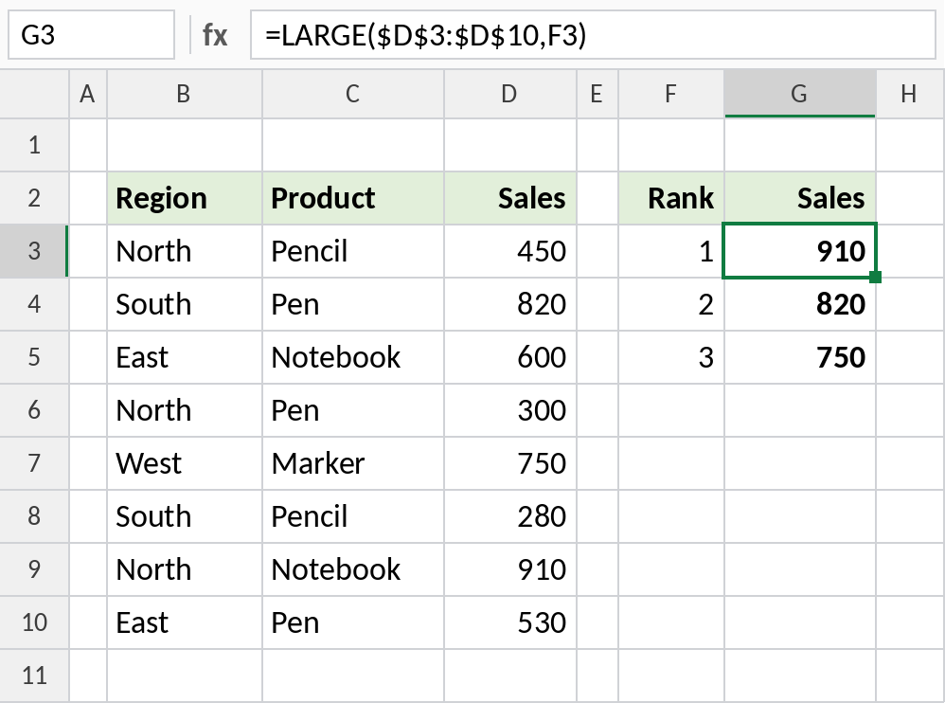Select column G header
Screen dimensions: 945x703
[x=800, y=94]
